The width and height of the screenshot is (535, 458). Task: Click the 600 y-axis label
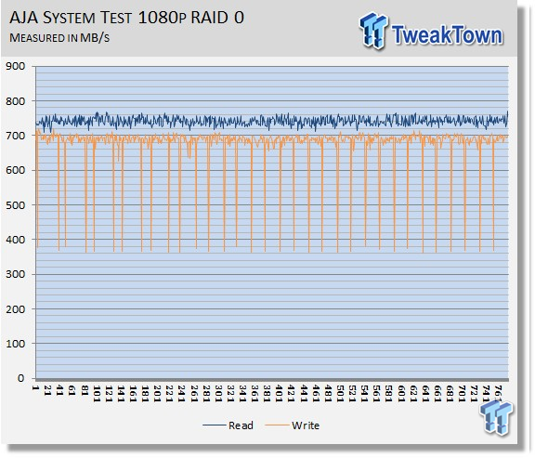[16, 170]
